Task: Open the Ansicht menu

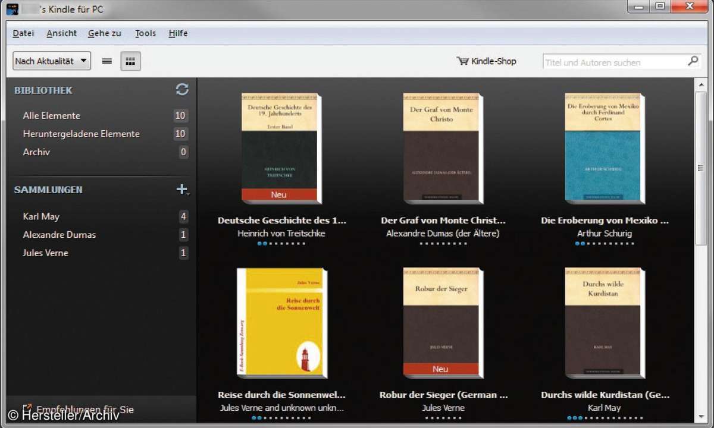Action: pos(61,33)
